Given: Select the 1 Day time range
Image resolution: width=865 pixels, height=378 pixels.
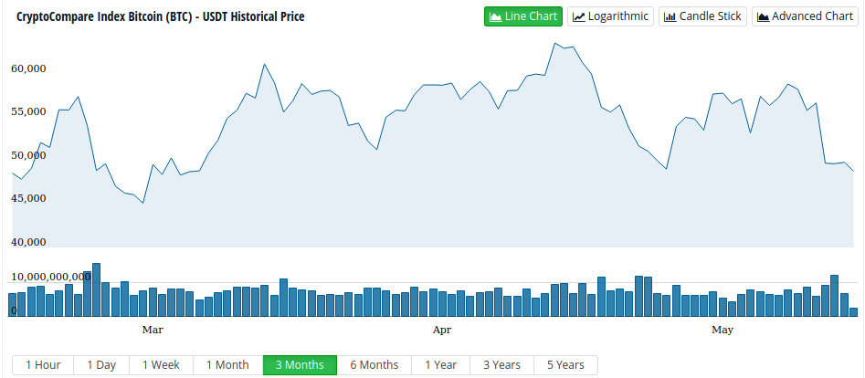Looking at the screenshot, I should point(101,364).
